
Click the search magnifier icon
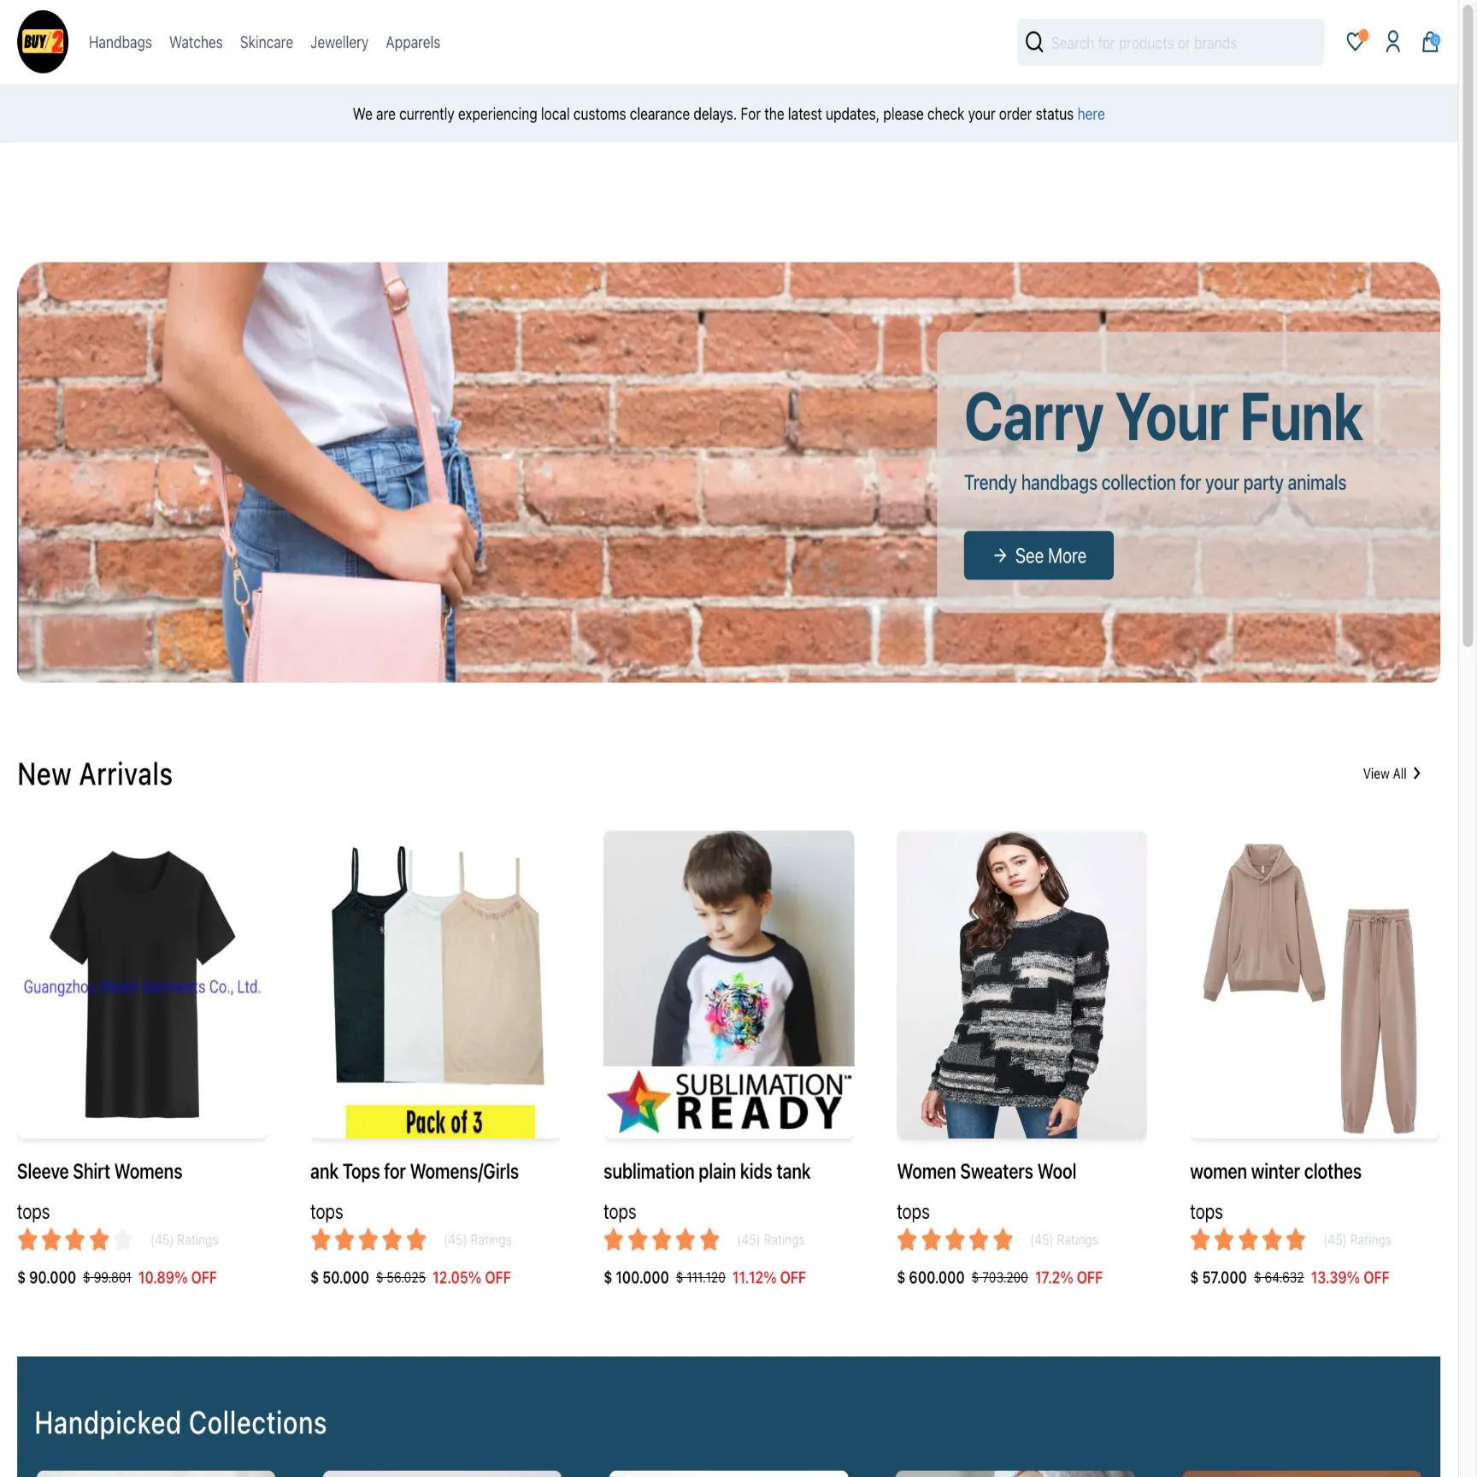pyautogui.click(x=1034, y=42)
